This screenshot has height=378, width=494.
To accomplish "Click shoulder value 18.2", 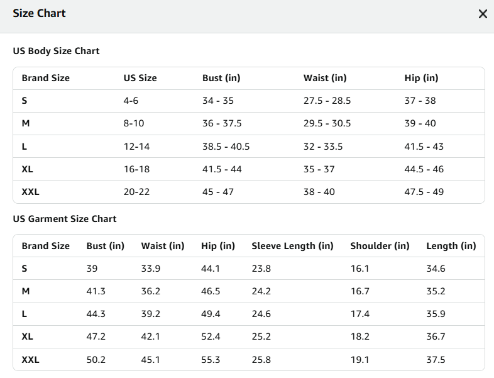I will pos(360,336).
